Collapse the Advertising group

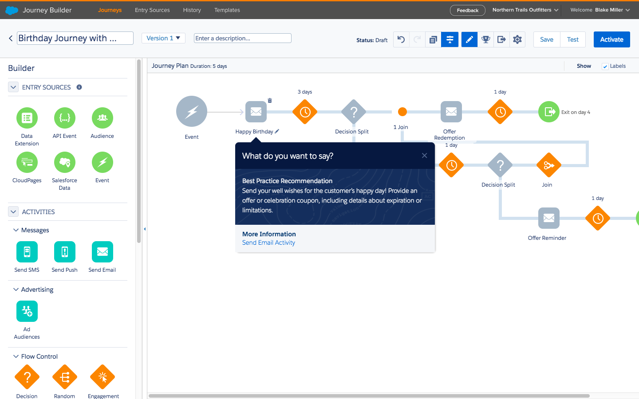[x=16, y=289]
